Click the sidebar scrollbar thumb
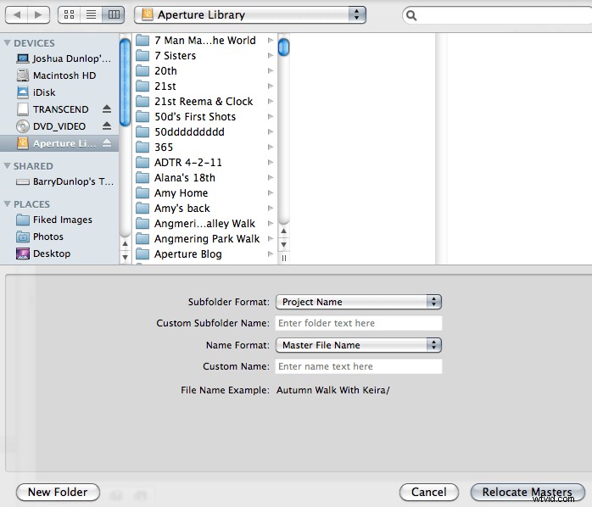The width and height of the screenshot is (592, 507). (x=125, y=82)
